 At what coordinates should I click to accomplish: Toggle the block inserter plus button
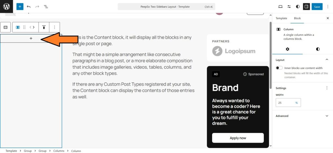20,6
